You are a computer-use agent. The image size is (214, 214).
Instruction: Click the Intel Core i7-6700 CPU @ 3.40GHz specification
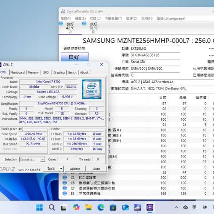[62, 103]
